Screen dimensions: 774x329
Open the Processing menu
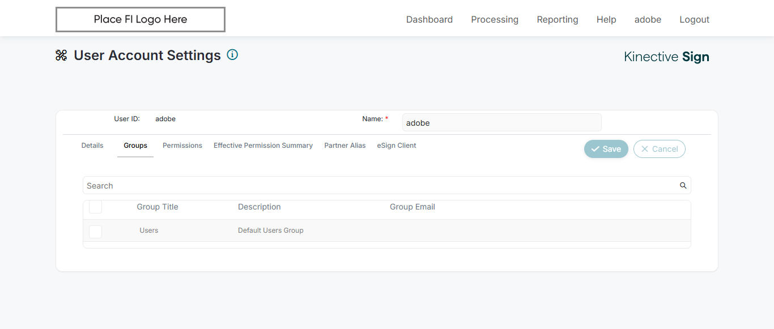click(x=495, y=20)
